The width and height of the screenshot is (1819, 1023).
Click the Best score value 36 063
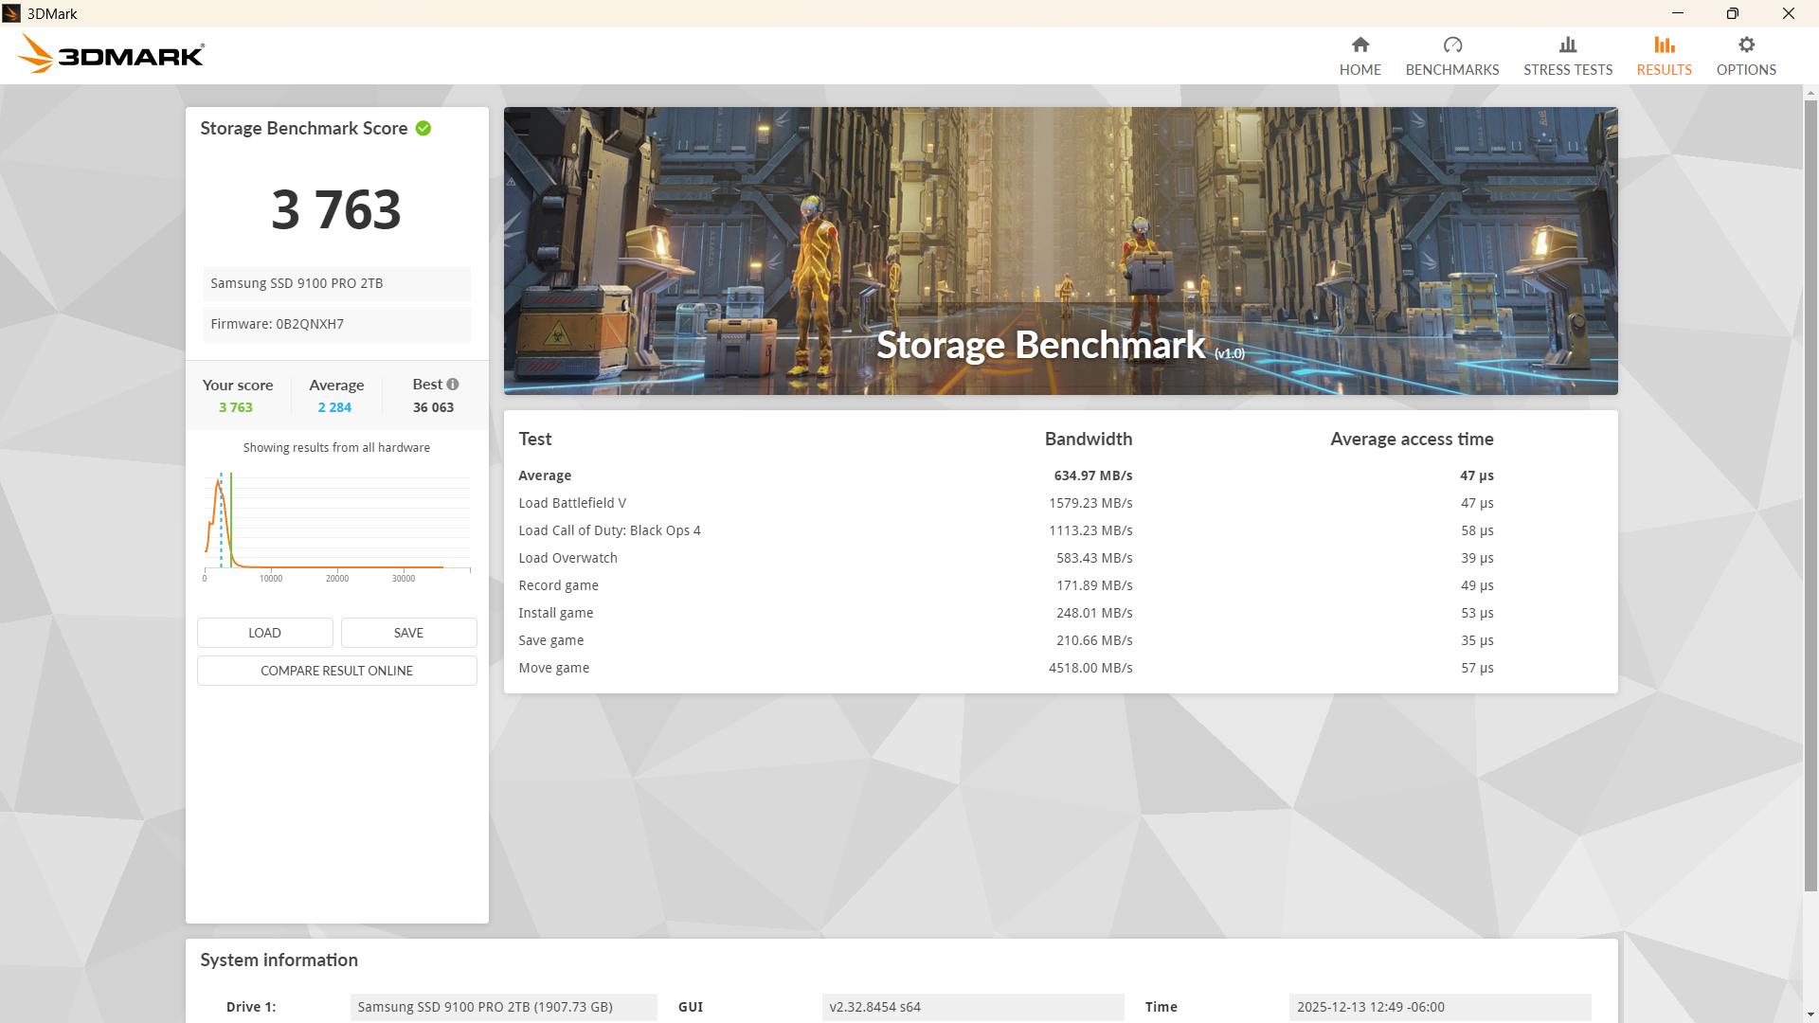pyautogui.click(x=433, y=407)
